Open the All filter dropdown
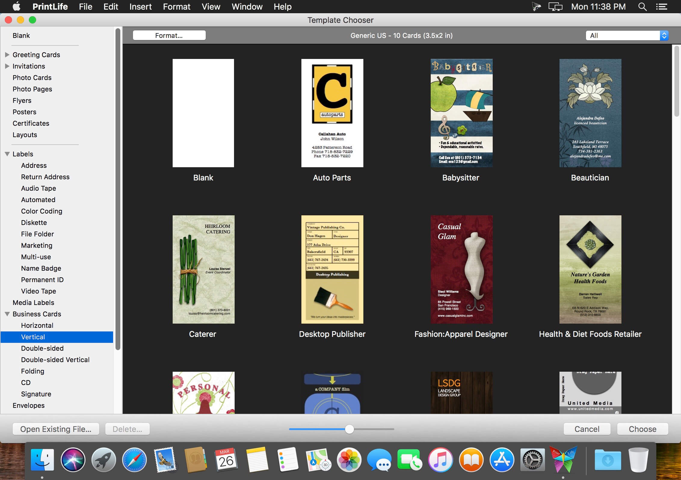 (627, 35)
